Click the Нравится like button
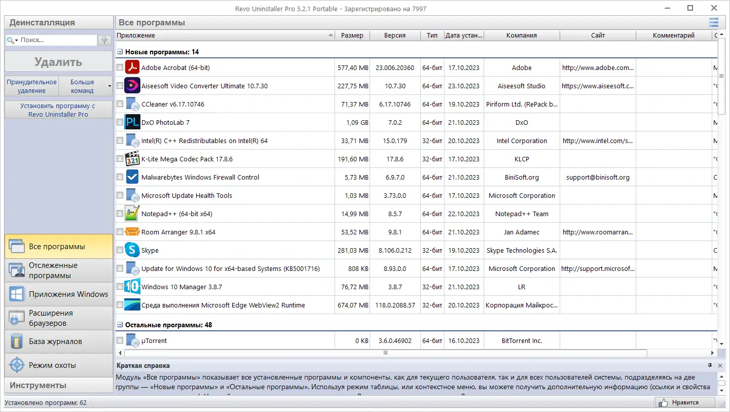730x412 pixels. (685, 402)
